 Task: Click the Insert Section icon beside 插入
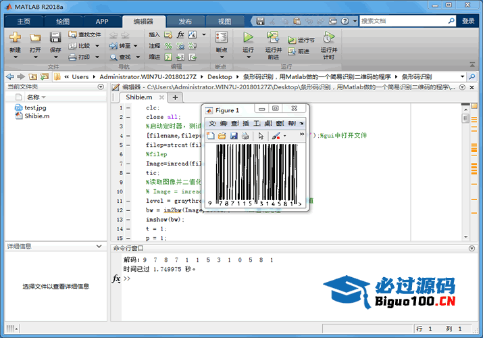168,34
